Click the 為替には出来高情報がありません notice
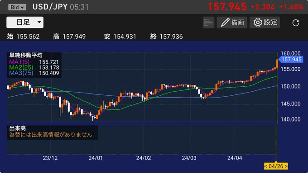The height and width of the screenshot is (173, 308). (x=51, y=135)
